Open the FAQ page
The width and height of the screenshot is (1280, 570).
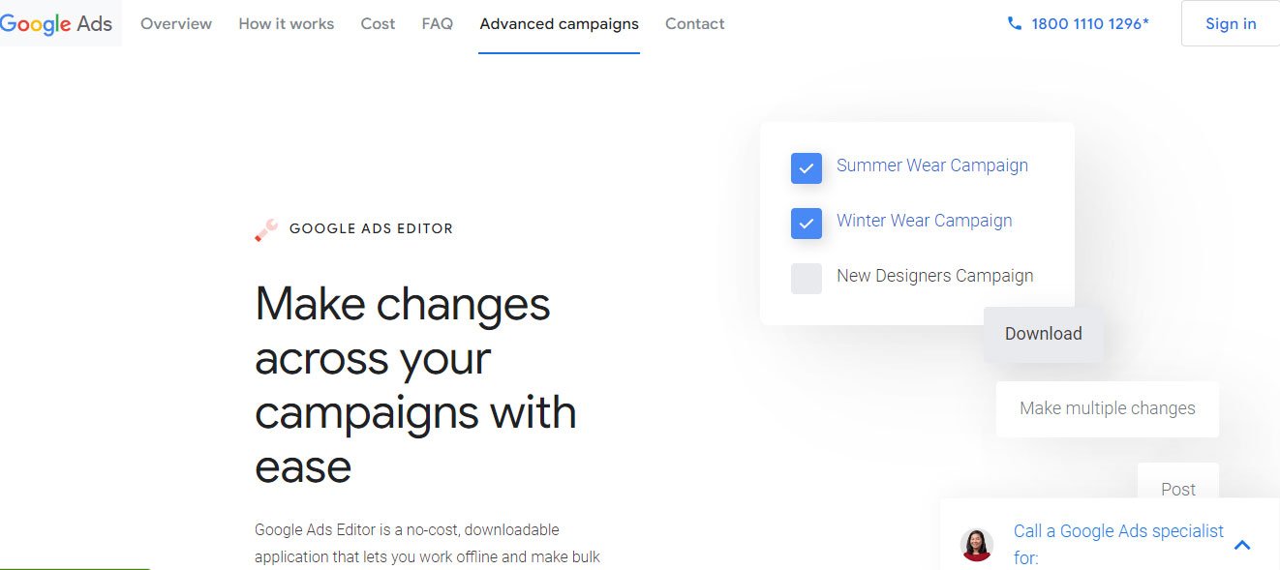pyautogui.click(x=437, y=23)
